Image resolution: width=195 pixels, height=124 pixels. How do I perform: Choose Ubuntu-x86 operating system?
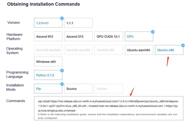(169, 50)
